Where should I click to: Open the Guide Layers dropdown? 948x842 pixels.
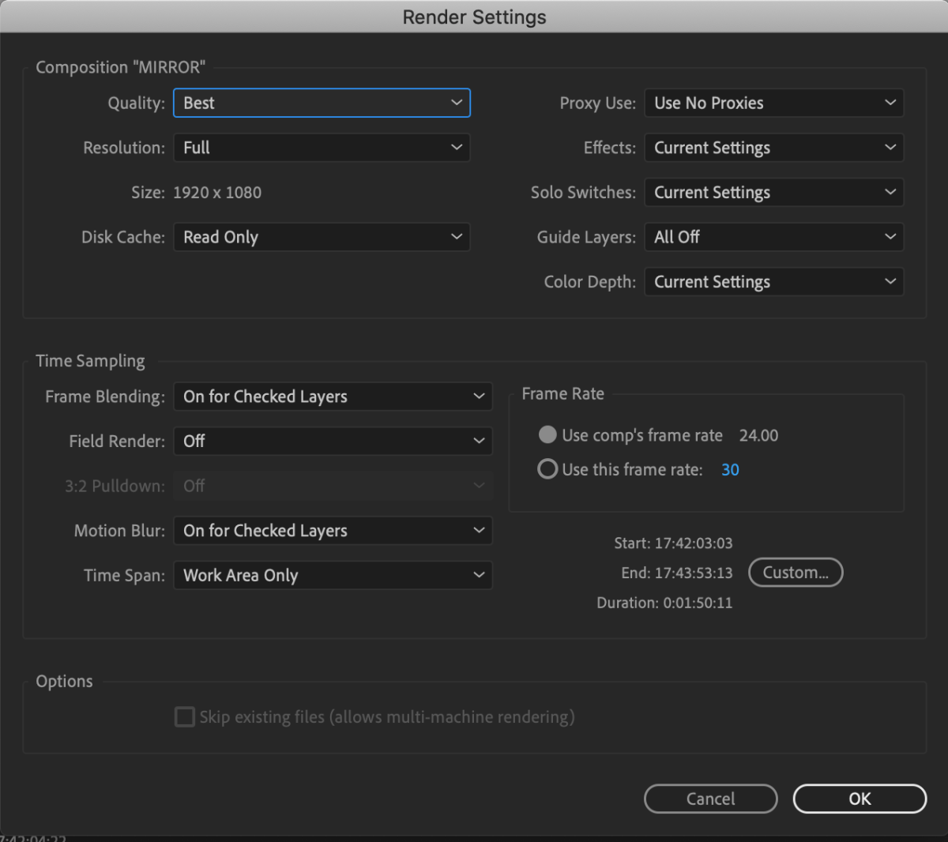click(774, 237)
